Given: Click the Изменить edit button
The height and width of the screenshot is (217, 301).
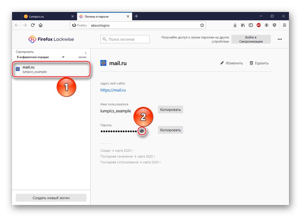Looking at the screenshot, I should pos(231,63).
